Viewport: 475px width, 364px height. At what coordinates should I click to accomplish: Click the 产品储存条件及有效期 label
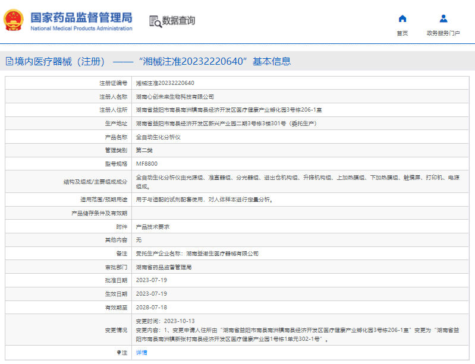pyautogui.click(x=99, y=213)
